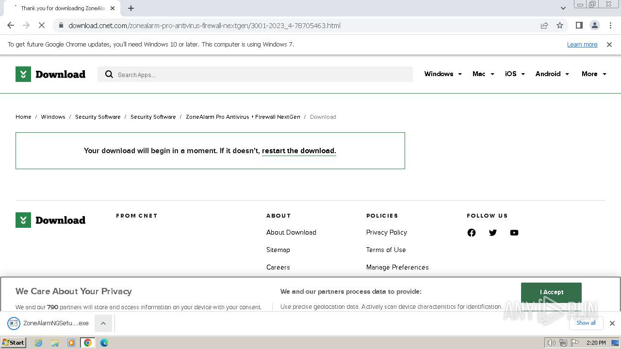
Task: Open the tab search chevron
Action: click(x=563, y=8)
